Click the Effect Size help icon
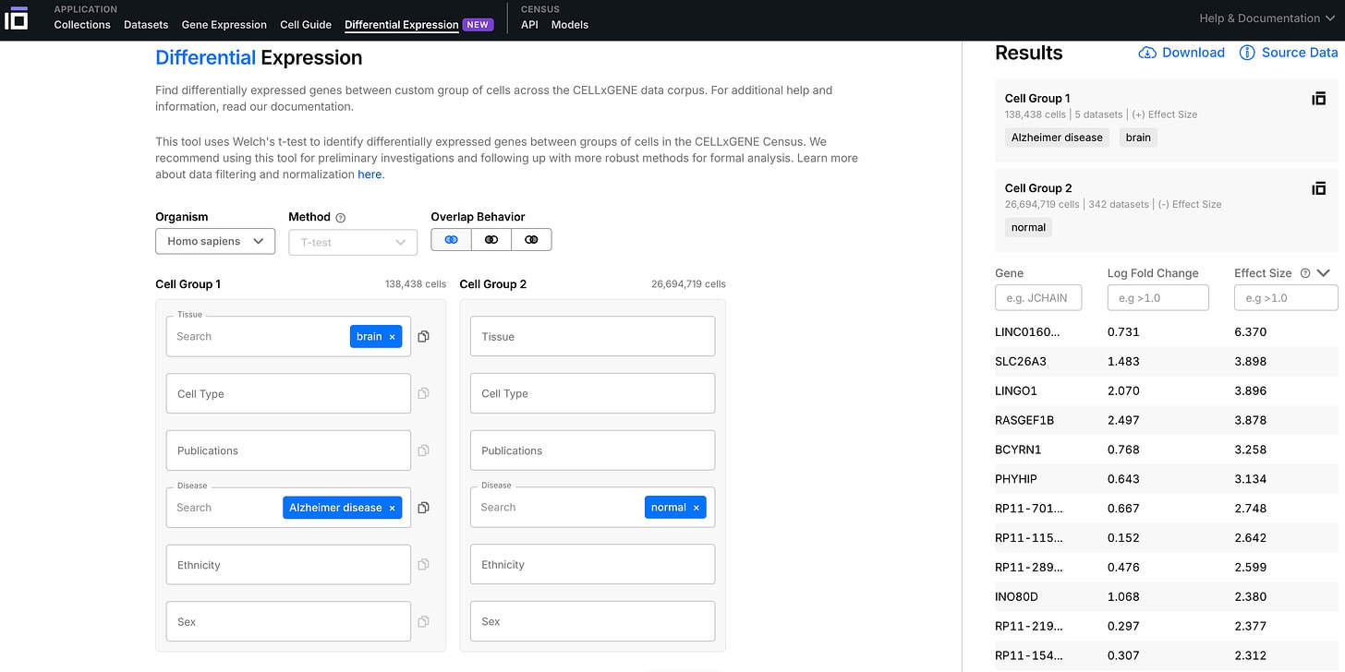The height and width of the screenshot is (672, 1345). click(1305, 273)
